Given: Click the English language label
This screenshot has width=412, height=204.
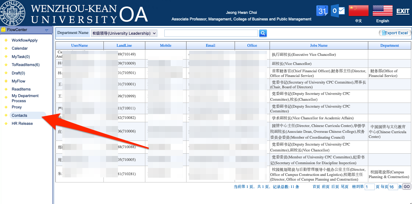Looking at the screenshot, I should [382, 21].
